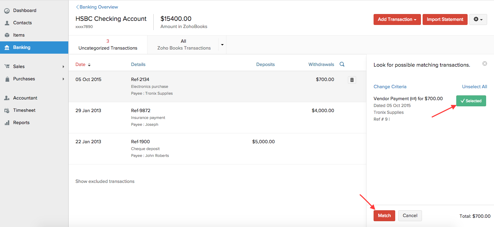This screenshot has width=494, height=227.
Task: Close the matching transactions panel
Action: coord(484,64)
